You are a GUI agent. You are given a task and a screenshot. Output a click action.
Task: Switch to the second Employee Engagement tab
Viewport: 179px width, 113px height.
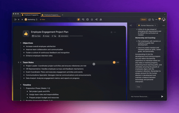(51, 15)
